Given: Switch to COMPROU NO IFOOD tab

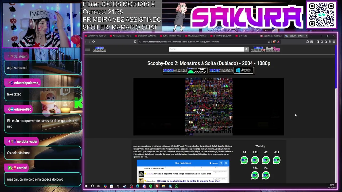Looking at the screenshot, I should [x=95, y=36].
